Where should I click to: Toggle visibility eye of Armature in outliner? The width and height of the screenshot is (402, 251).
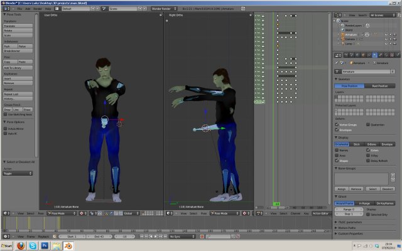(386, 35)
